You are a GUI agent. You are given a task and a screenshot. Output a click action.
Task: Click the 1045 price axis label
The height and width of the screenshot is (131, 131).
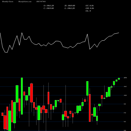coord(125,86)
